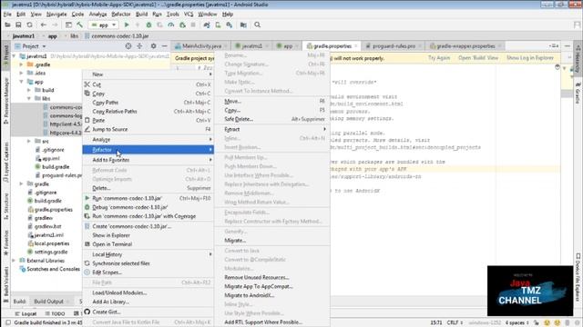This screenshot has height=327, width=583.
Task: Collapse the libs folder
Action: (29, 99)
